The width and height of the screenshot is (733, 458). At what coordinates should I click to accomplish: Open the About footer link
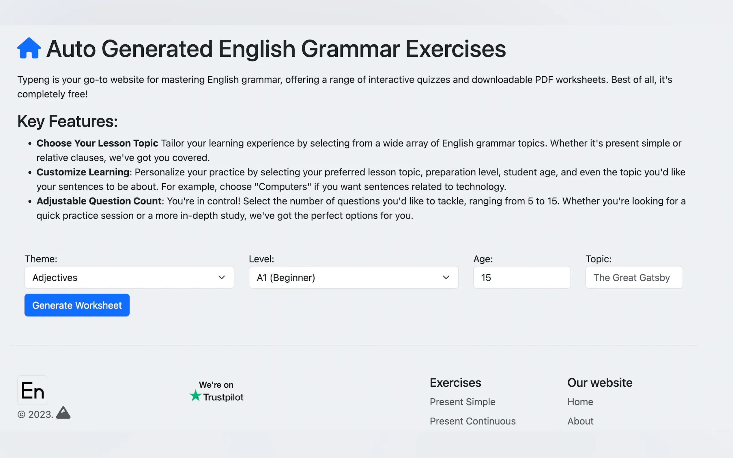click(x=580, y=421)
